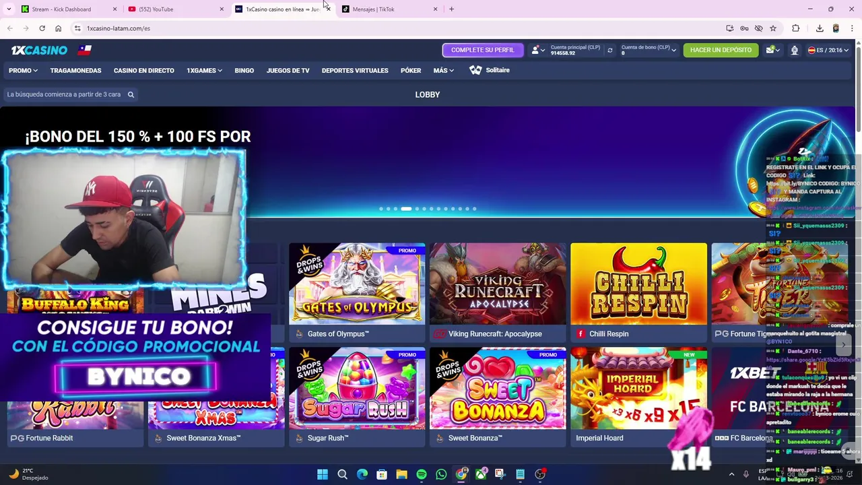
Task: Open the Gates of Olympus thumbnail
Action: coord(357,284)
